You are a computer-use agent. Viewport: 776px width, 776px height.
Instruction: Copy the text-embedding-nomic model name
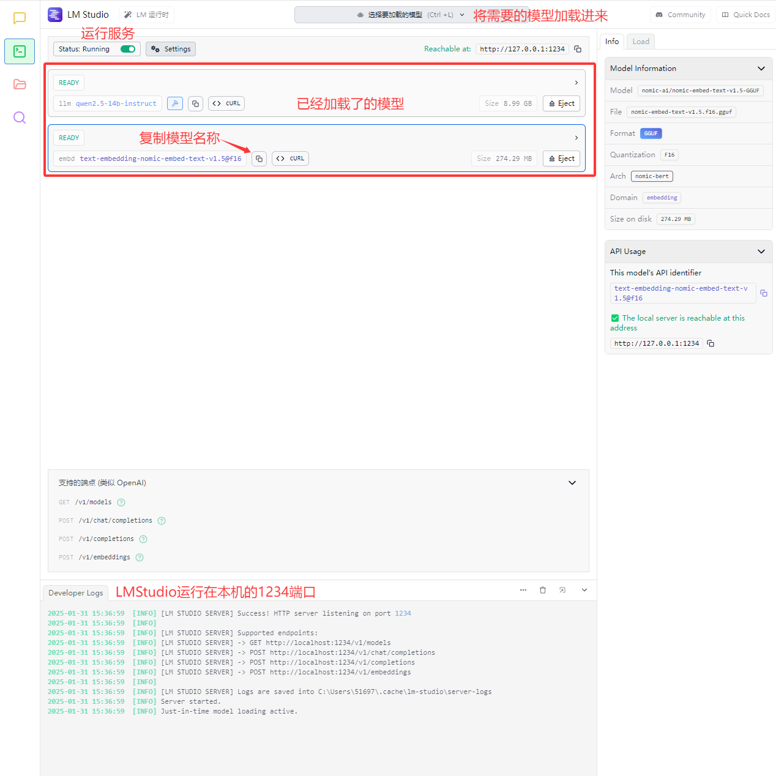tap(259, 159)
